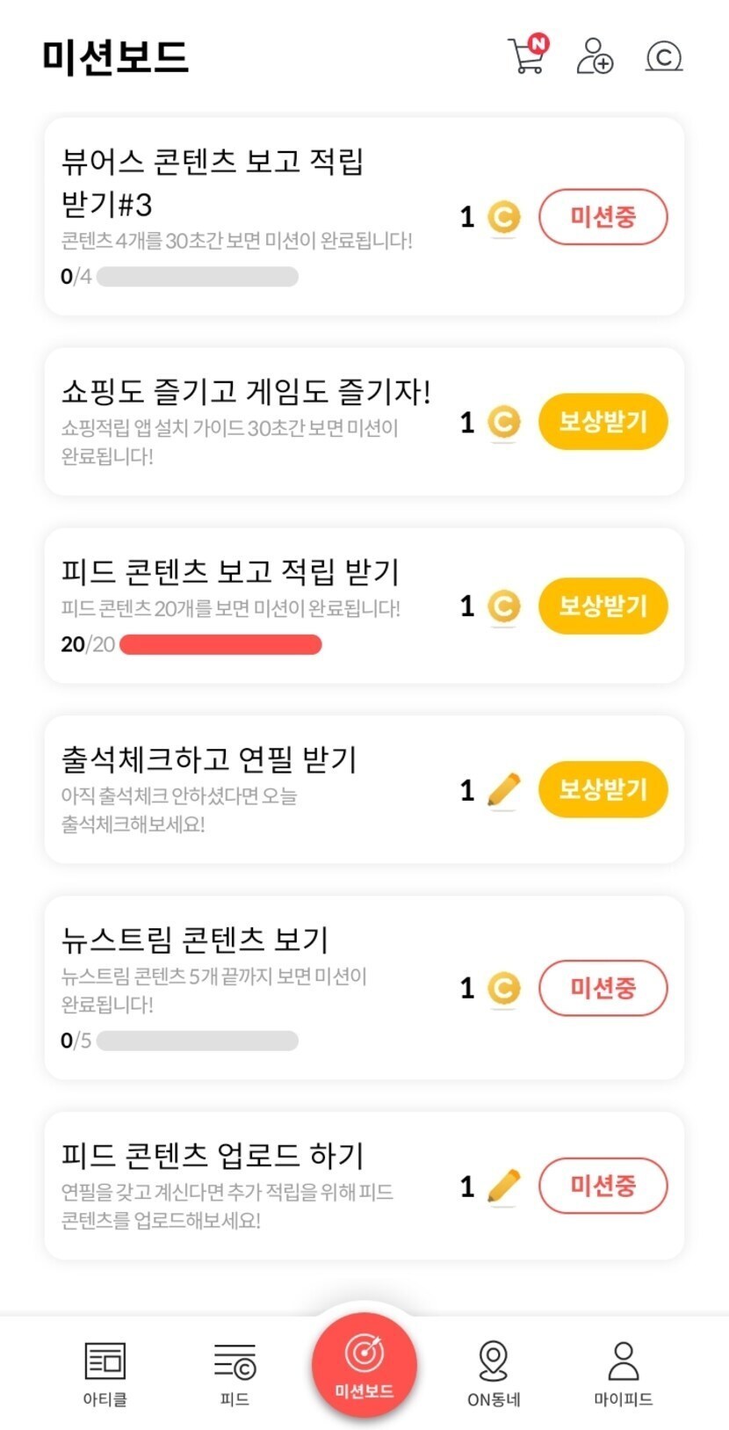
Task: Tap pencil icon in 피드 콘텐츠 업로드 card
Action: 503,1187
